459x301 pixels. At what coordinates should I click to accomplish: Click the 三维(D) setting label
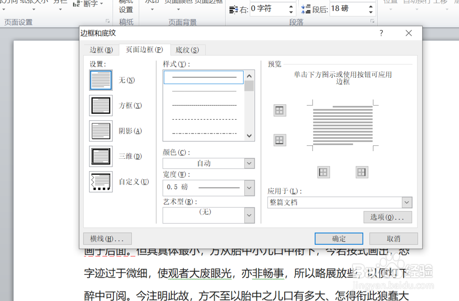tap(130, 156)
